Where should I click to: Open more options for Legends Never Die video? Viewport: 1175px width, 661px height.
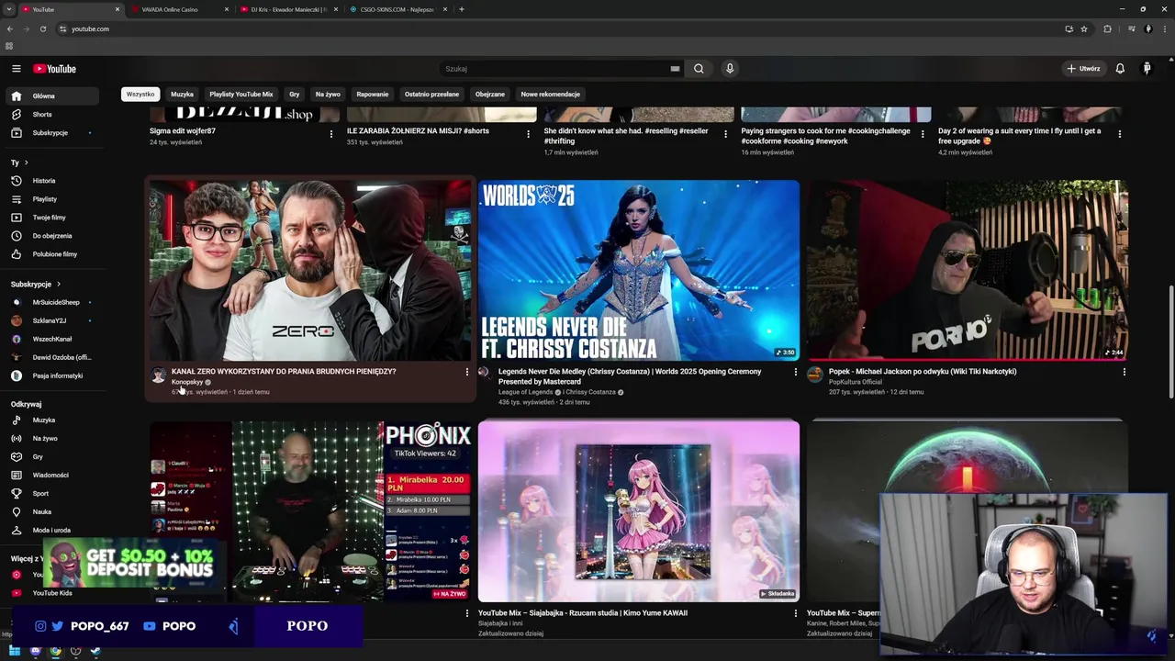795,372
